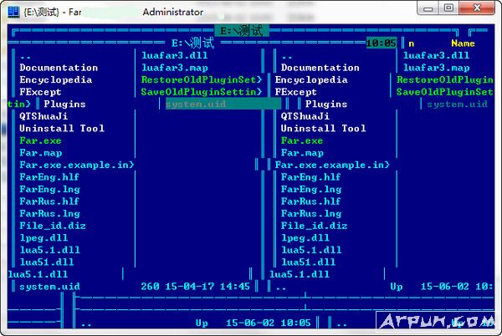
Task: Select FExcept folder in right panel
Action: [x=296, y=92]
